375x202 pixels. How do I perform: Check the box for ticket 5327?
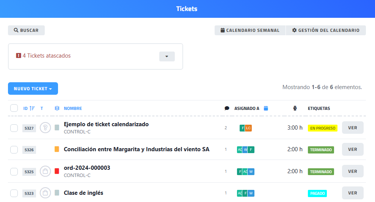[14, 128]
